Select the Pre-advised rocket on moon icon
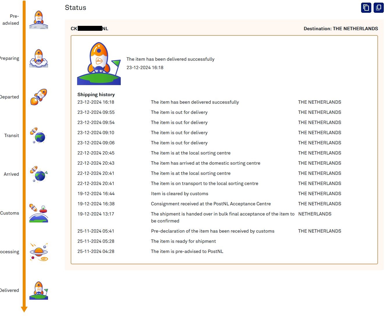 pos(39,20)
